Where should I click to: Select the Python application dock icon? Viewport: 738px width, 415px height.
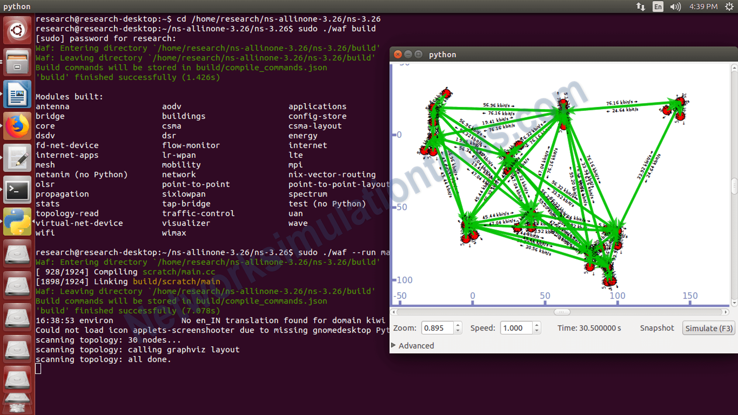point(17,222)
